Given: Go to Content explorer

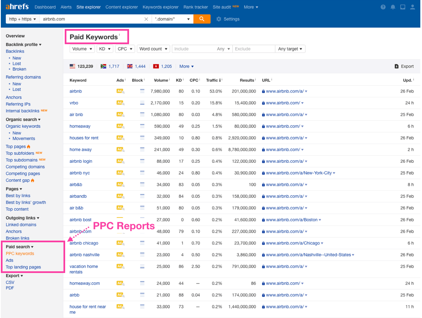Looking at the screenshot, I should [x=121, y=7].
